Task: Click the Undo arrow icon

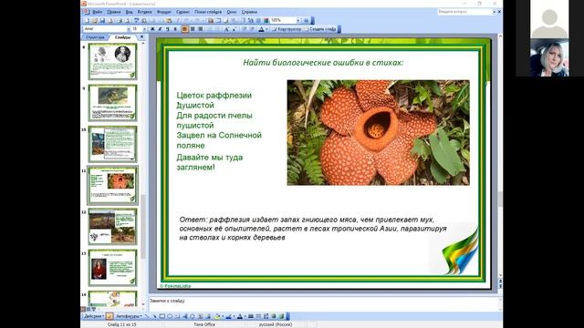Action: [x=185, y=20]
